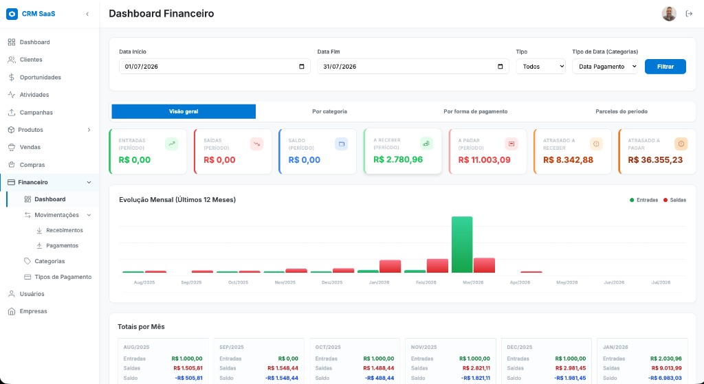
Task: Click the R$ 36.355,23 overdue value
Action: pyautogui.click(x=655, y=159)
